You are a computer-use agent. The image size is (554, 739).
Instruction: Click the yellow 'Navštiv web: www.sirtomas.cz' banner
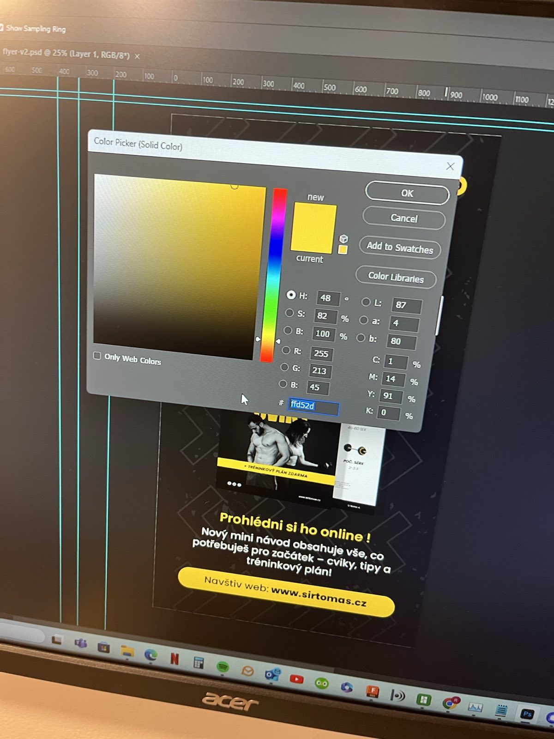coord(286,593)
